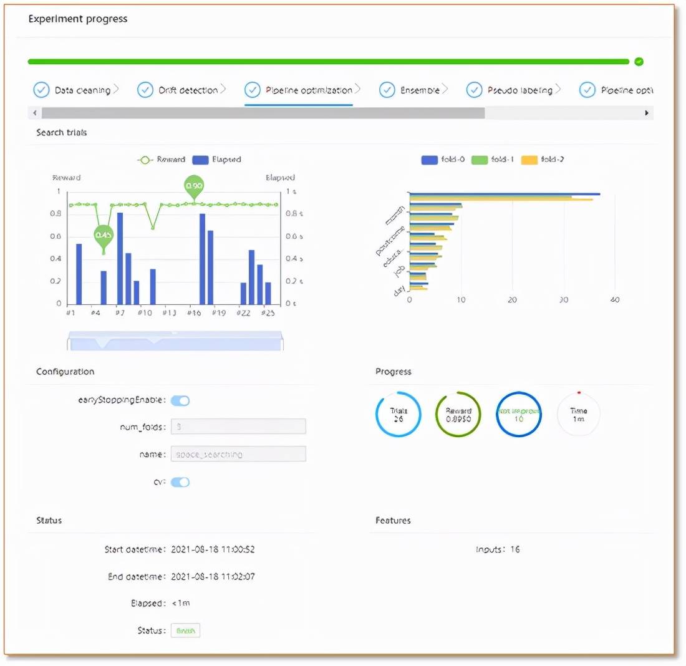Click the green finish status badge

pos(185,630)
